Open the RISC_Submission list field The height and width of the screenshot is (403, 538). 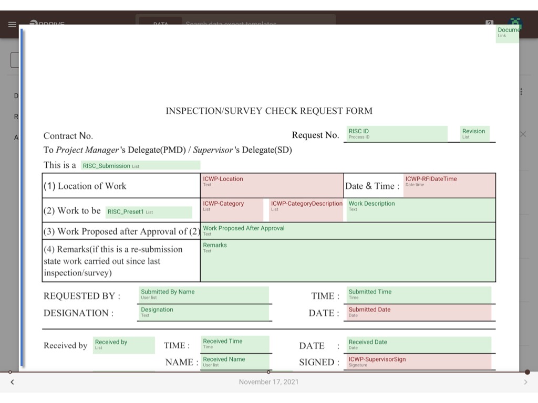(141, 165)
